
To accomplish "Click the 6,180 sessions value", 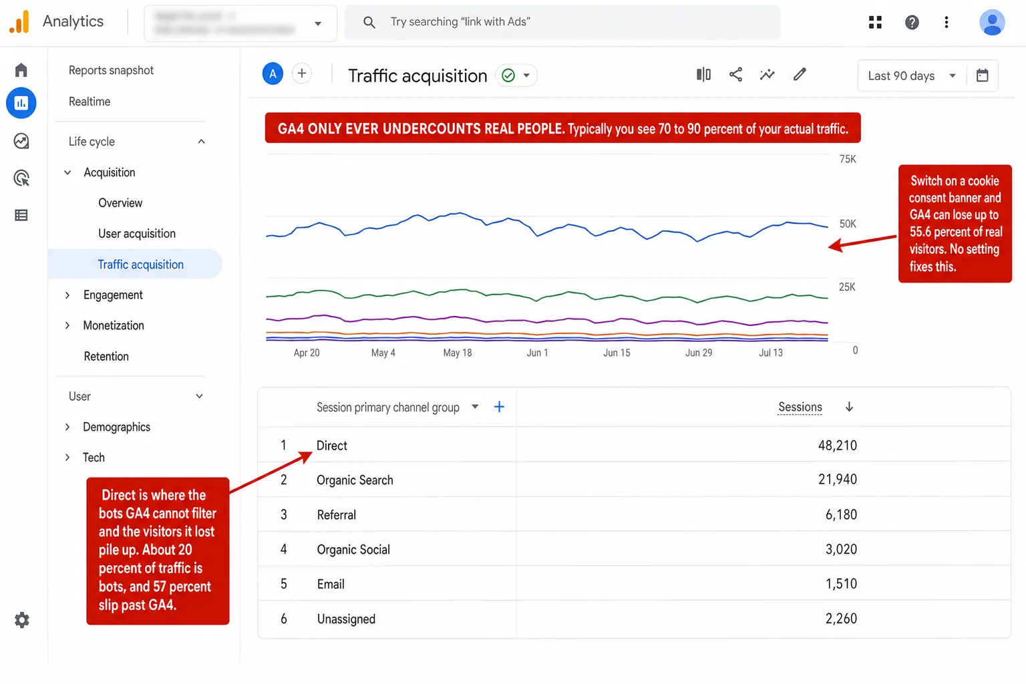I will (841, 514).
